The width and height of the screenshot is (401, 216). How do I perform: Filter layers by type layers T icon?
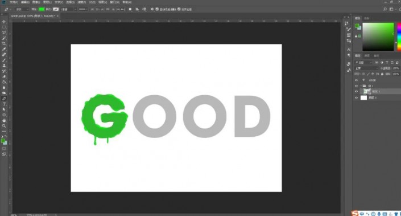pos(387,63)
